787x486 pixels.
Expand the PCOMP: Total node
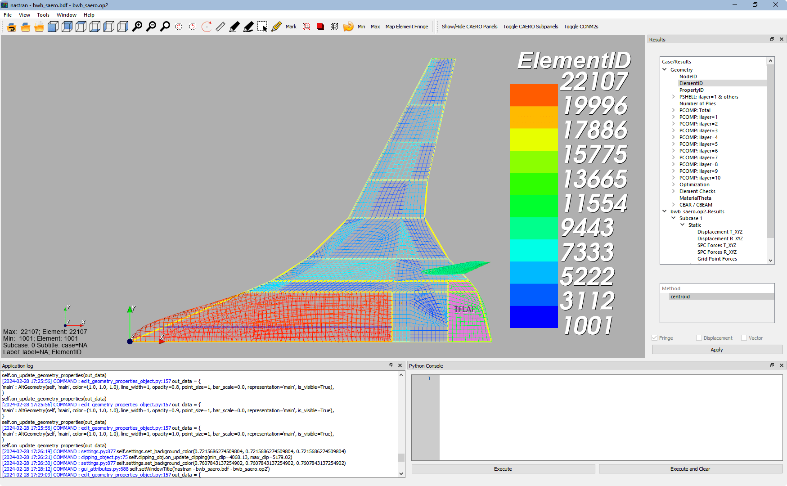tap(674, 110)
